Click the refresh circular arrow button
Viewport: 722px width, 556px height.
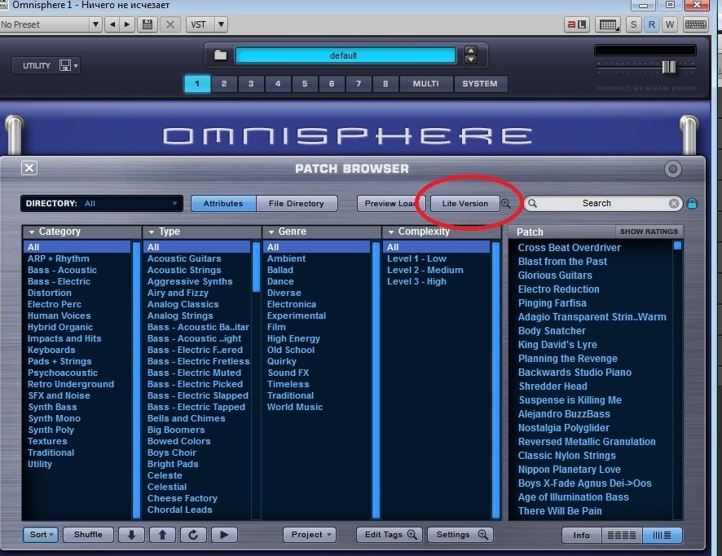[193, 534]
